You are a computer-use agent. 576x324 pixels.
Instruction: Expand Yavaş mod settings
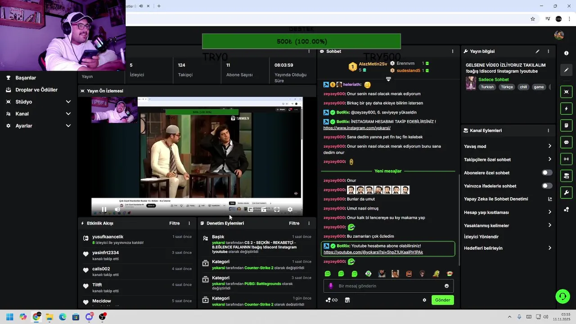pos(508,146)
